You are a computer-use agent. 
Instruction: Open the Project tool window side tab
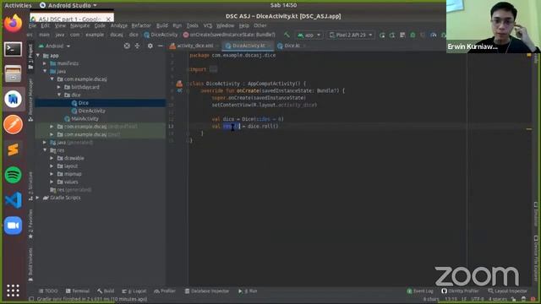[x=30, y=57]
